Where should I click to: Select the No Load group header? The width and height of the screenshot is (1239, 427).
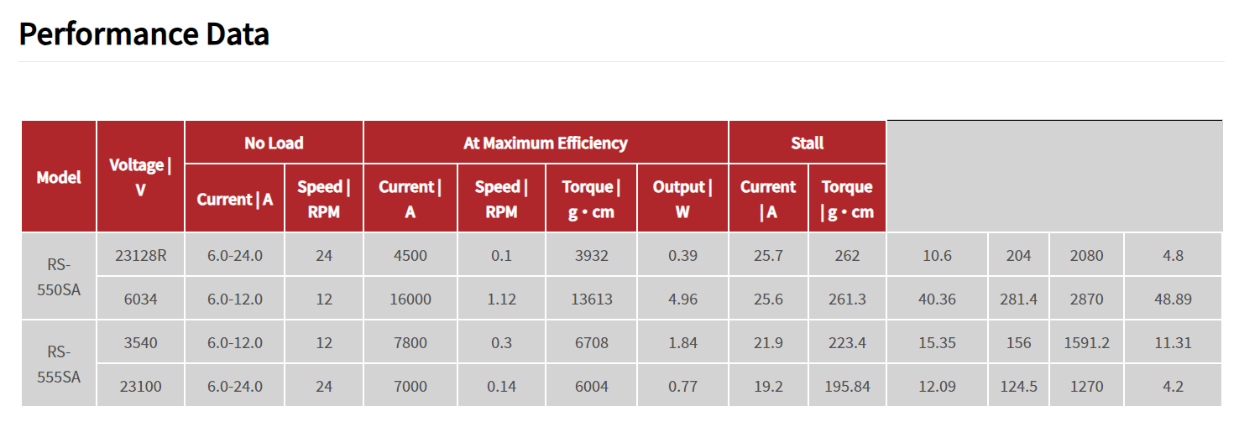click(274, 143)
